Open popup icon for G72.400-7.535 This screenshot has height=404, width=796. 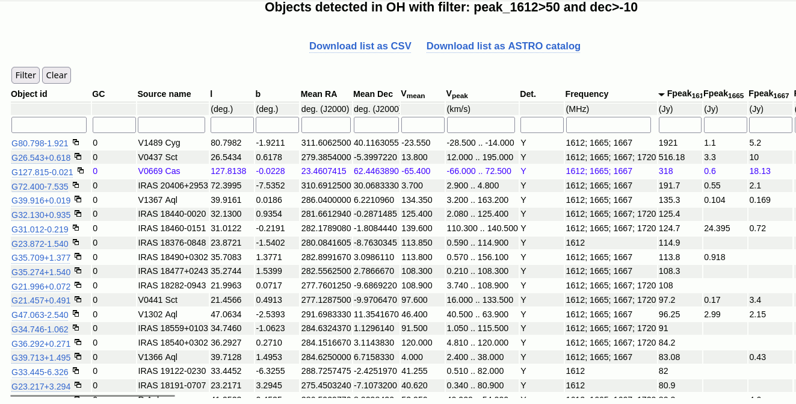tap(76, 185)
